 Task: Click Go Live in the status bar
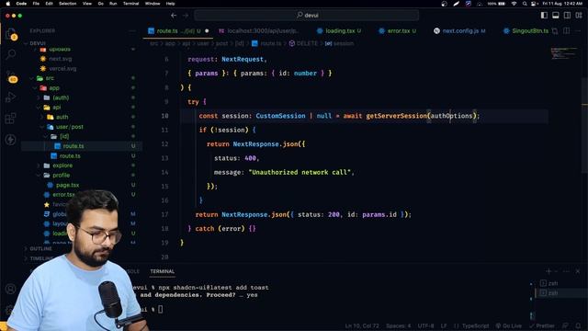(x=509, y=325)
